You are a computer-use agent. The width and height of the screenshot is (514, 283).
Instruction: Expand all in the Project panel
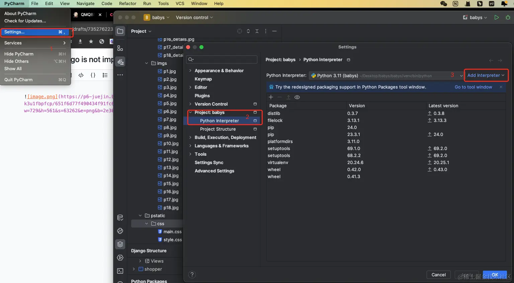point(248,31)
